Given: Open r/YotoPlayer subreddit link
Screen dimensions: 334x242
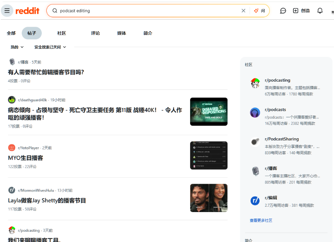Looking at the screenshot, I should click(x=28, y=148).
